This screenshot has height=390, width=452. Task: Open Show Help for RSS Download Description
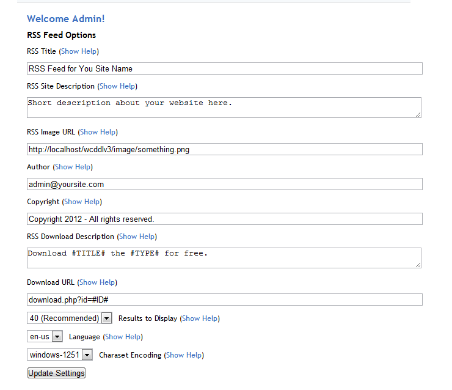click(137, 237)
